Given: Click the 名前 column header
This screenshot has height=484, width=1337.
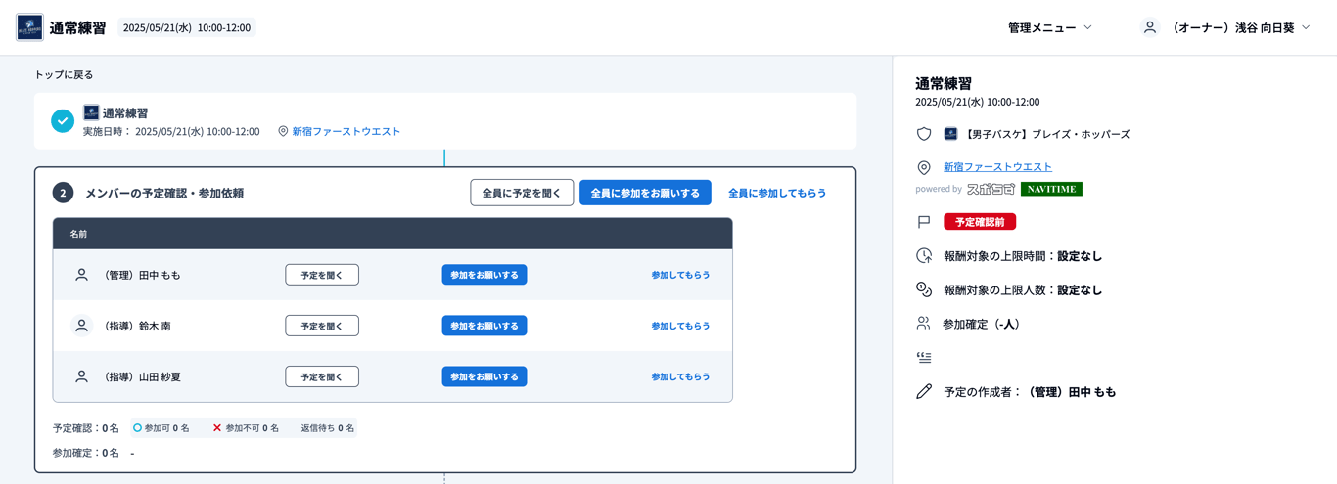Looking at the screenshot, I should tap(78, 234).
